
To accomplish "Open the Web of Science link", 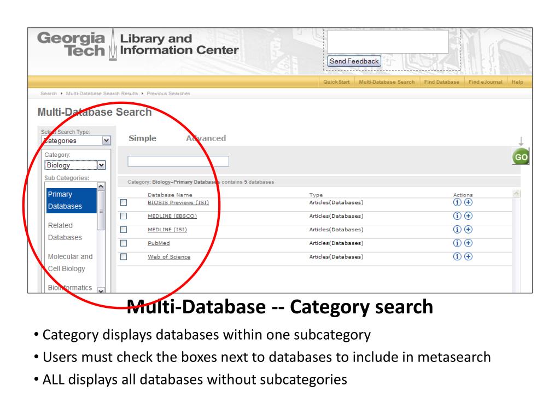I will tap(169, 257).
